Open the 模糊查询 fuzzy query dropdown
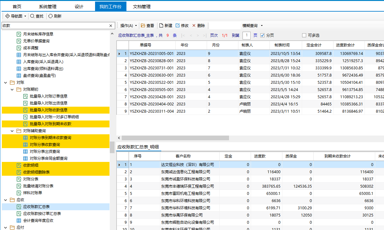 point(252,25)
